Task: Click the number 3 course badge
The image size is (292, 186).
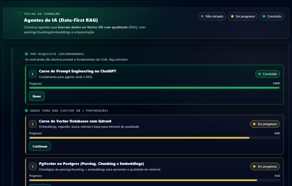Action: [x=33, y=167]
